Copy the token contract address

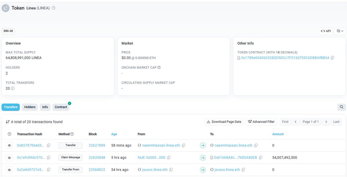tap(333, 58)
